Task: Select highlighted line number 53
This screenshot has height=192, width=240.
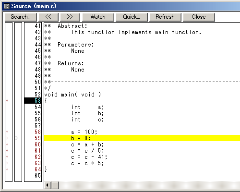Action: [33, 101]
